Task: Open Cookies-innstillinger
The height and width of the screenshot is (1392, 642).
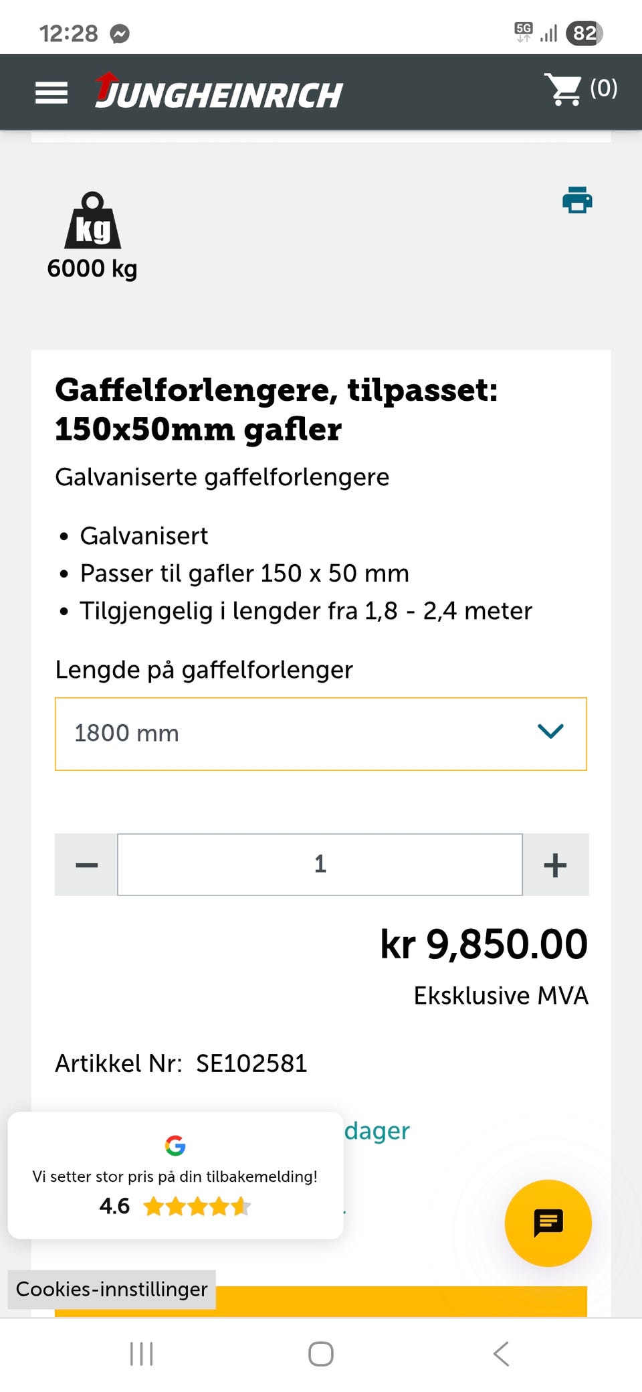Action: pos(110,1290)
